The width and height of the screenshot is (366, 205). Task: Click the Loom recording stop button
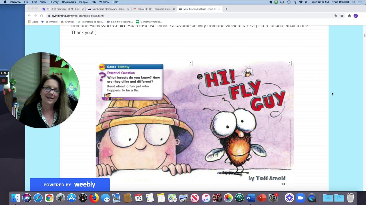4,81
